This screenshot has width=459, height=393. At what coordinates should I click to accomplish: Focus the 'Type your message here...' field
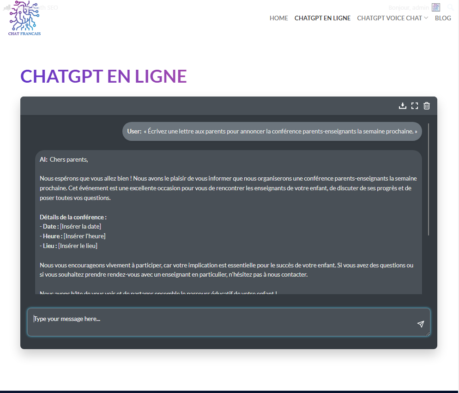(x=229, y=322)
